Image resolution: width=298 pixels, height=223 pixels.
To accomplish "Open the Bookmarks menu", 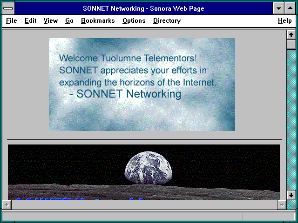I will click(x=98, y=20).
